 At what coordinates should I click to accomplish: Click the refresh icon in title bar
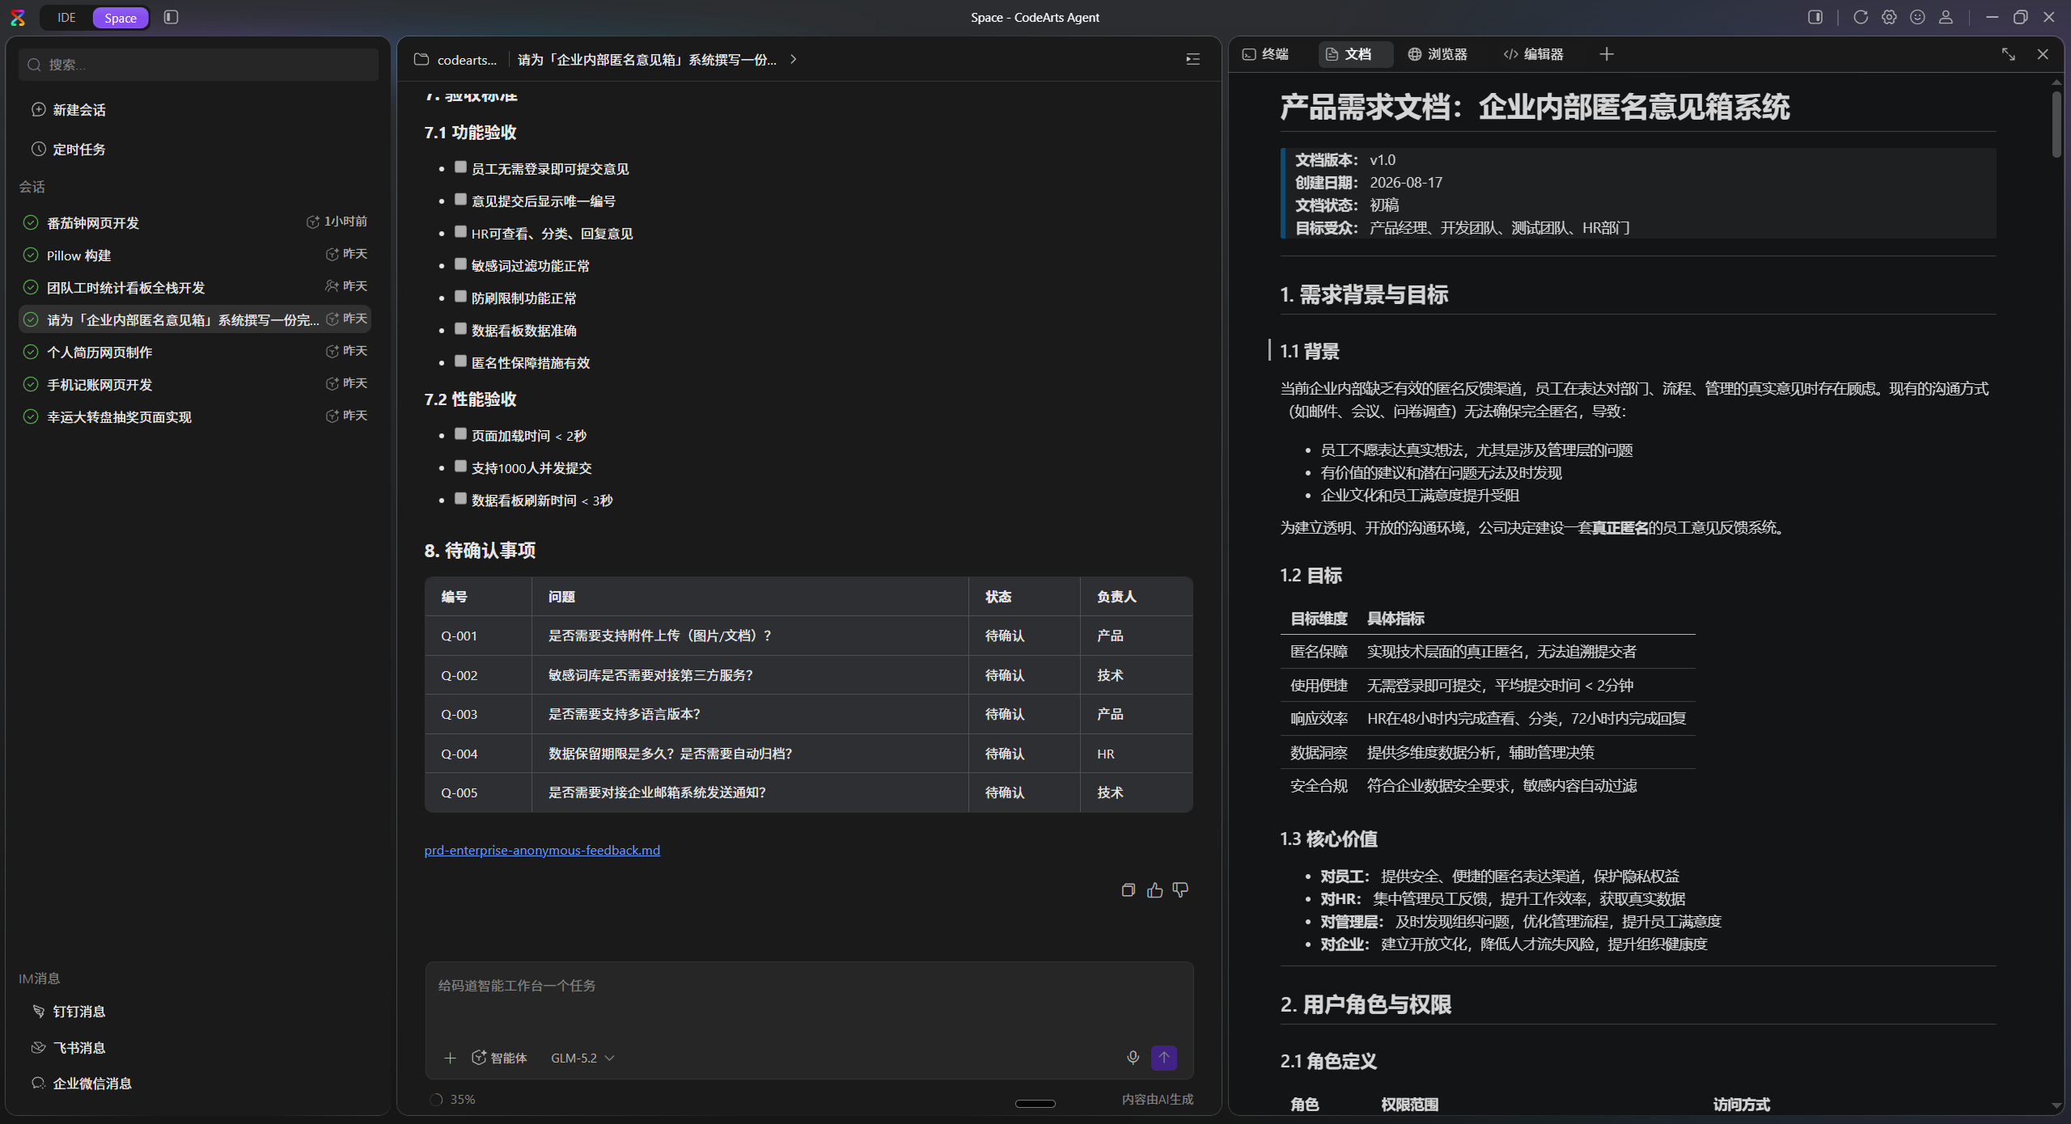coord(1861,17)
